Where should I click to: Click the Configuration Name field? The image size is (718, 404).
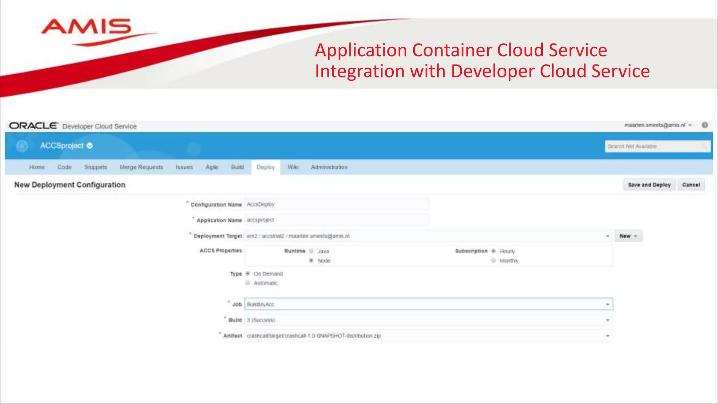(x=337, y=204)
